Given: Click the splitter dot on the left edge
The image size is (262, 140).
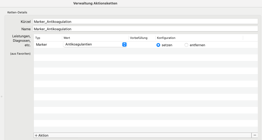Looking at the screenshot, I should coord(2,96).
